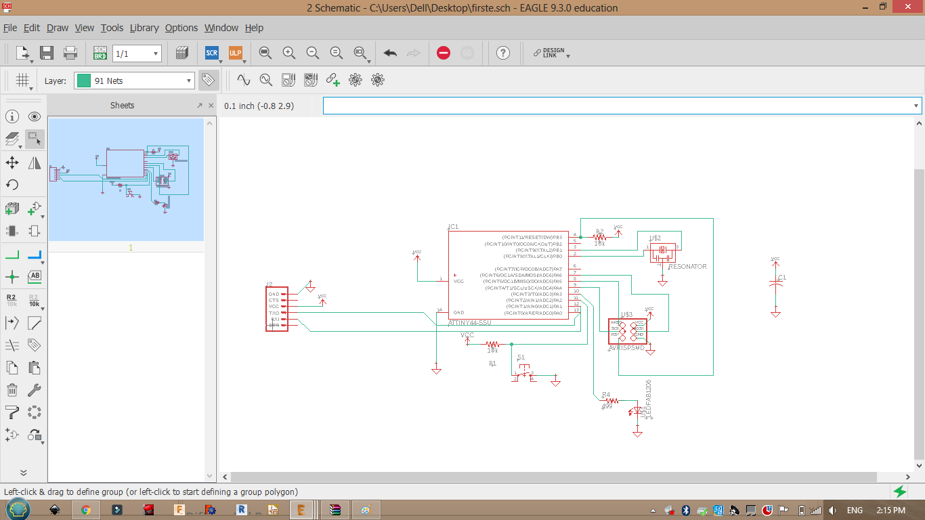Click the green lightning bolt status icon
The height and width of the screenshot is (520, 925).
click(x=900, y=492)
